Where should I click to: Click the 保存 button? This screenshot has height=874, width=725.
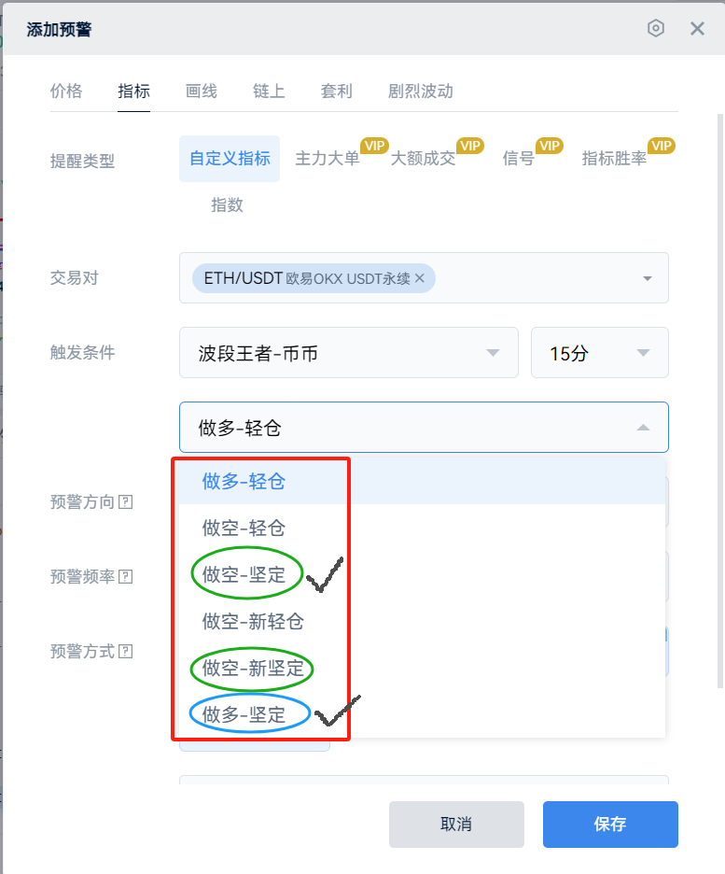pos(610,825)
